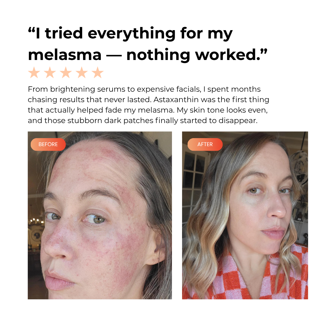Click the AFTER badge label
This screenshot has height=315, width=315.
pos(205,144)
